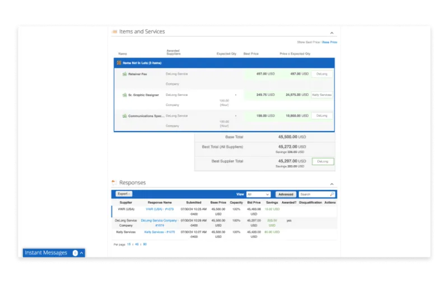
Task: Sort by the Bid Price column header
Action: tap(254, 203)
